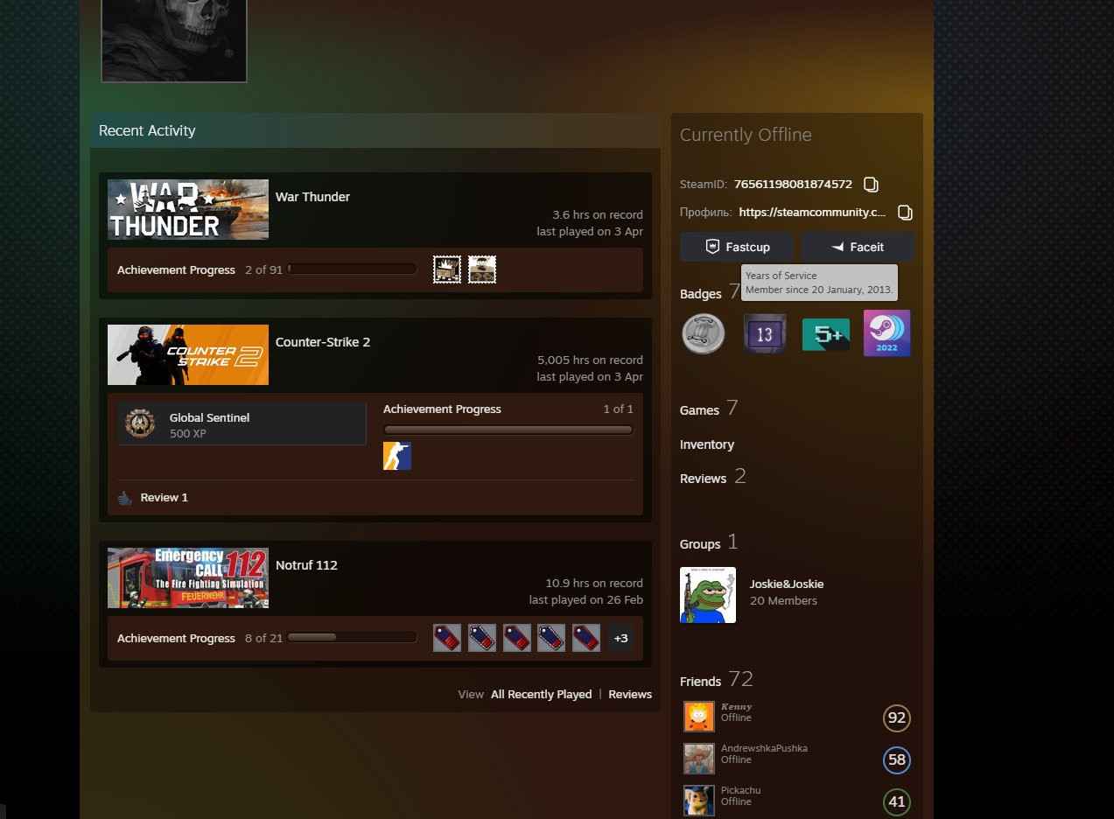Open the Notruf 112 title link
1114x819 pixels.
click(x=306, y=565)
